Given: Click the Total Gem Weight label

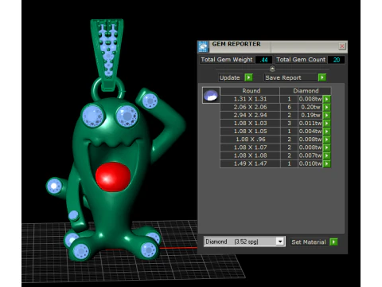Looking at the screenshot, I should [227, 60].
